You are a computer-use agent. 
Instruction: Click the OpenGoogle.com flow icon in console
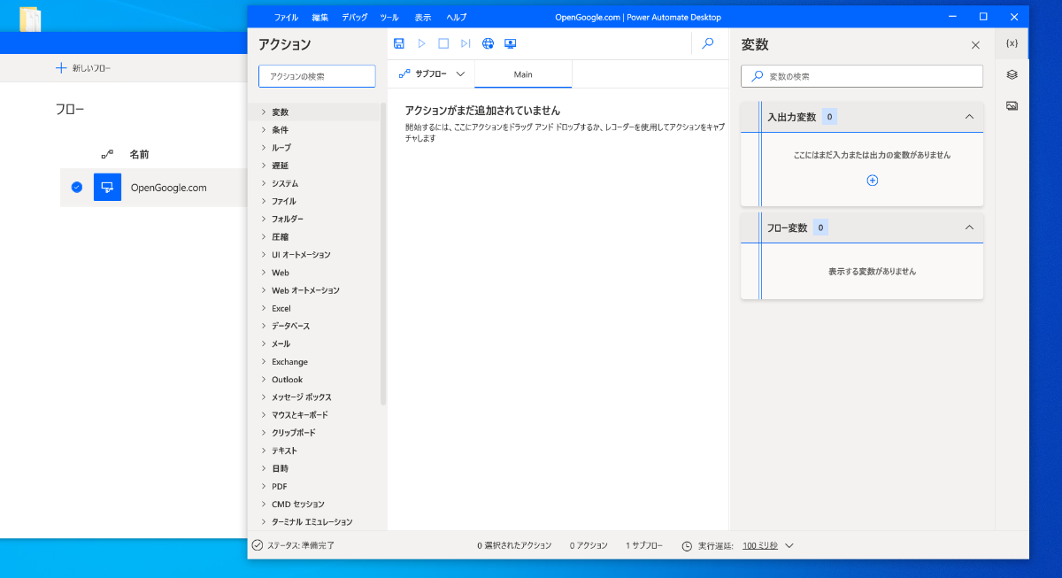pos(107,187)
